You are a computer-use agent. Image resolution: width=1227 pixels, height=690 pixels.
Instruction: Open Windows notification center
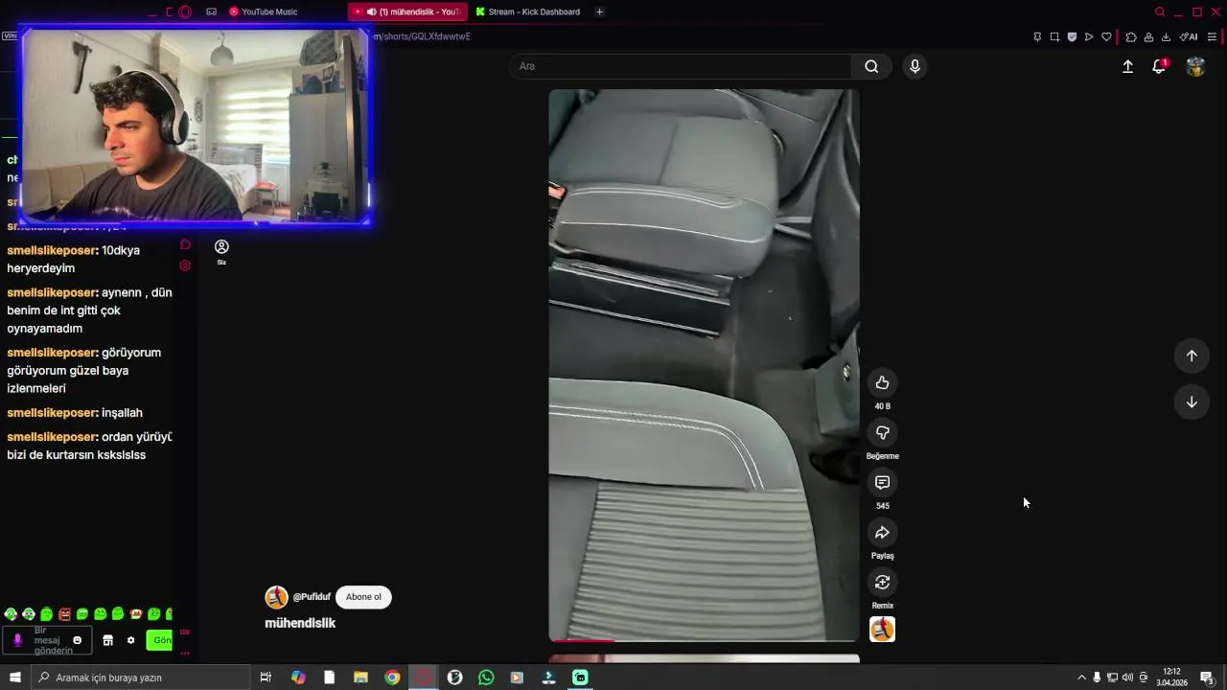(1207, 678)
